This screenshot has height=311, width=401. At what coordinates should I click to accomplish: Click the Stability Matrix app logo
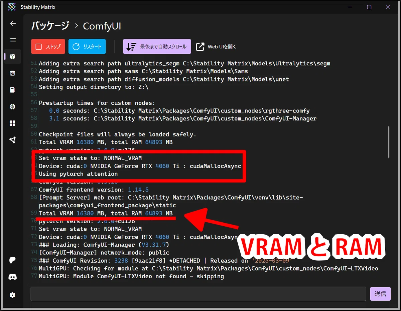[12, 7]
